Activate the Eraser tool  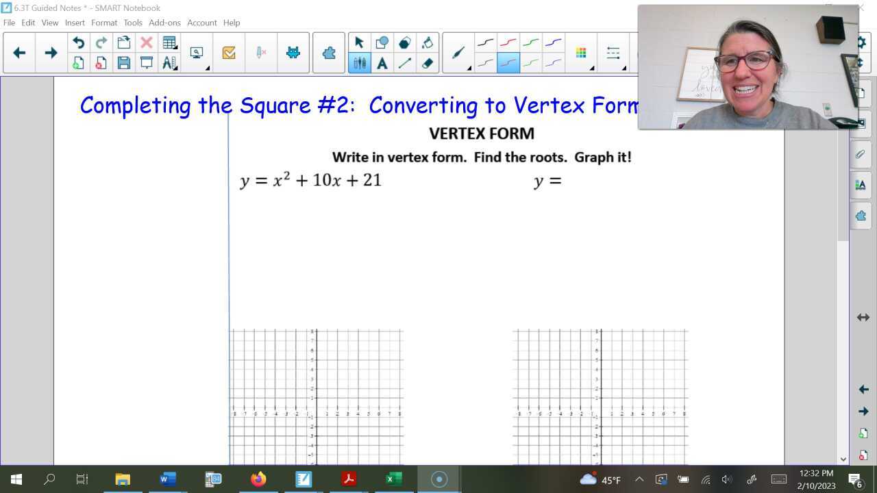pos(427,62)
